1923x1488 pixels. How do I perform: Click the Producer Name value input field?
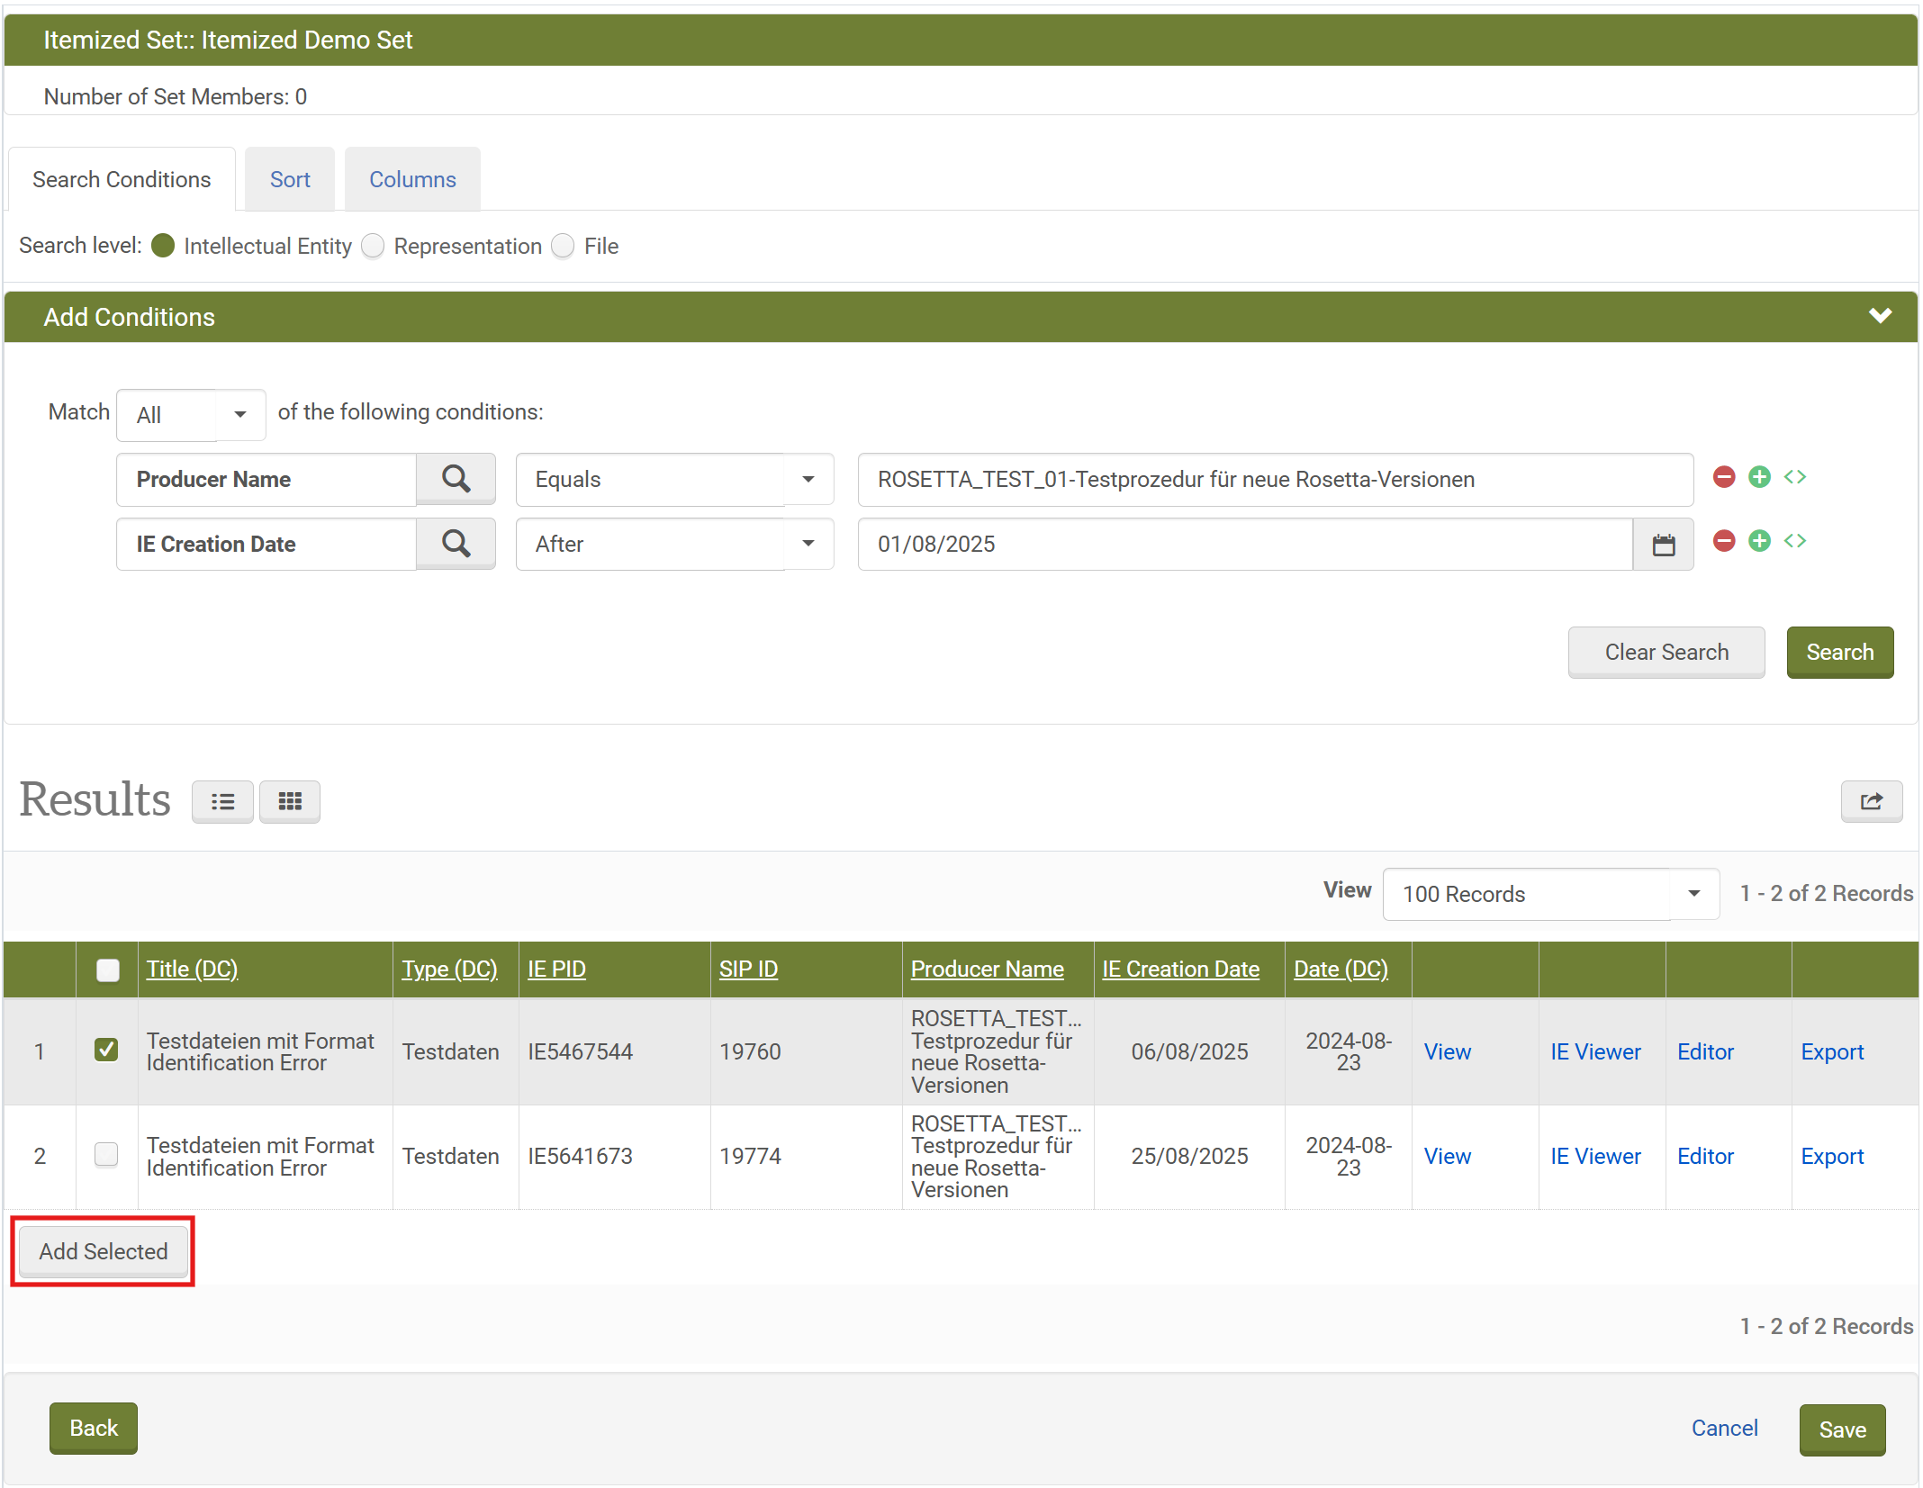1275,480
